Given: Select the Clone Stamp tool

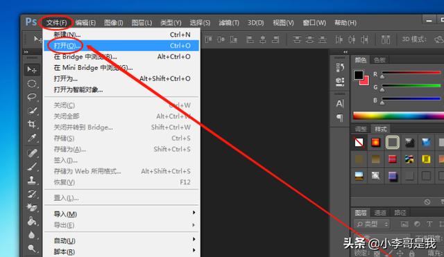Looking at the screenshot, I should coord(32,180).
